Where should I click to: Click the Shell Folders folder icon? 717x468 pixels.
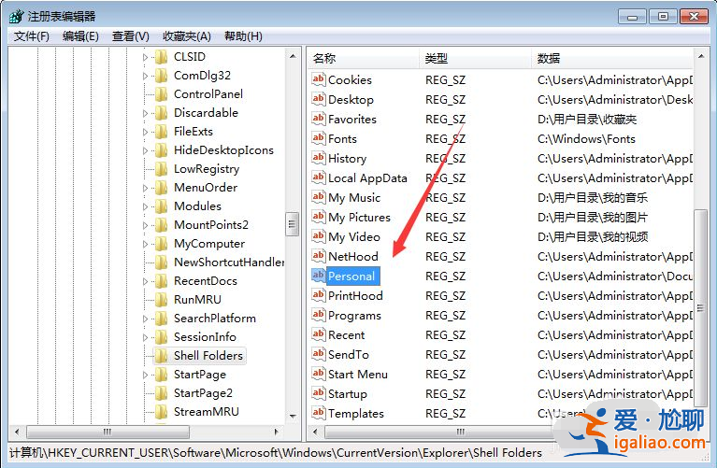(161, 356)
